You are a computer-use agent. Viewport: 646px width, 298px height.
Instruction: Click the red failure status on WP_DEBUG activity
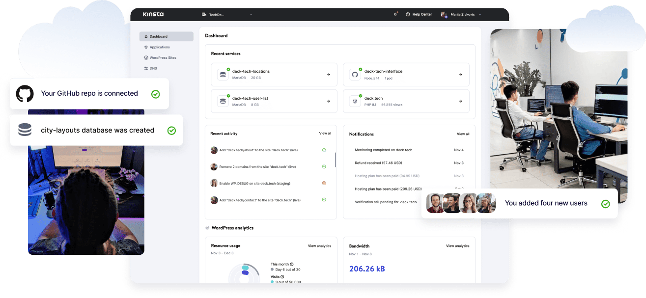pos(324,183)
